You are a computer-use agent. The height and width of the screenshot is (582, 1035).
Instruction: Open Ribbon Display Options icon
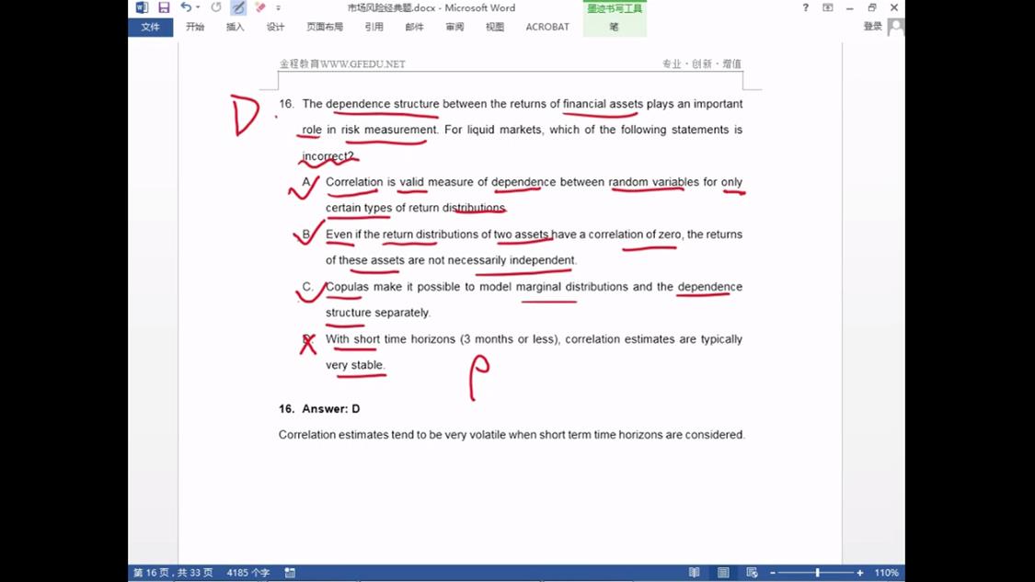[x=828, y=8]
